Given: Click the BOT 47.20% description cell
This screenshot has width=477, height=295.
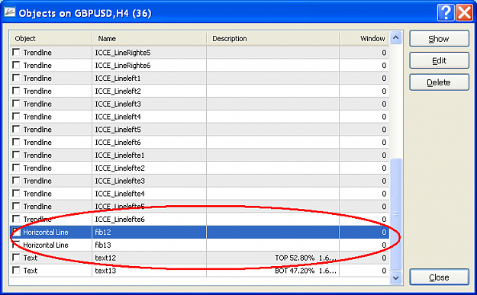Looking at the screenshot, I should coord(273,271).
